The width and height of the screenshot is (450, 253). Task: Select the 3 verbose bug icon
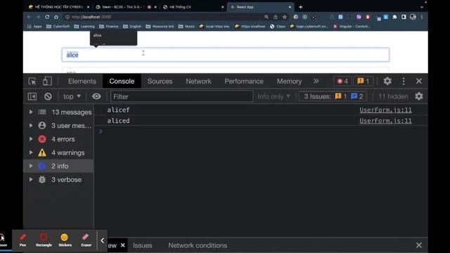[x=42, y=179]
